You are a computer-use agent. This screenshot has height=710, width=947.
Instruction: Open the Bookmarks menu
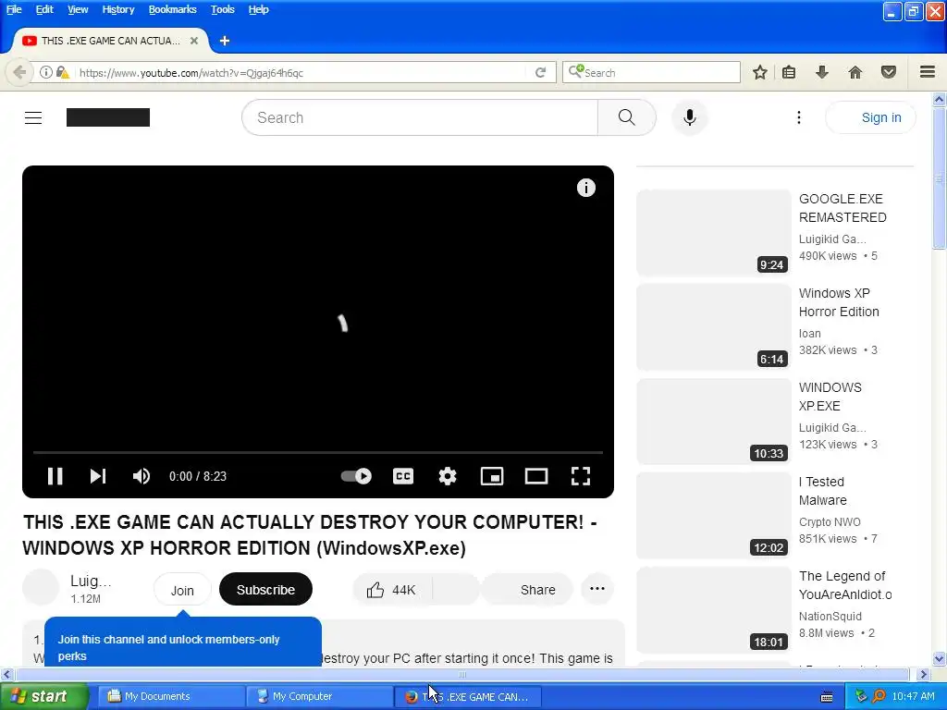click(x=172, y=9)
